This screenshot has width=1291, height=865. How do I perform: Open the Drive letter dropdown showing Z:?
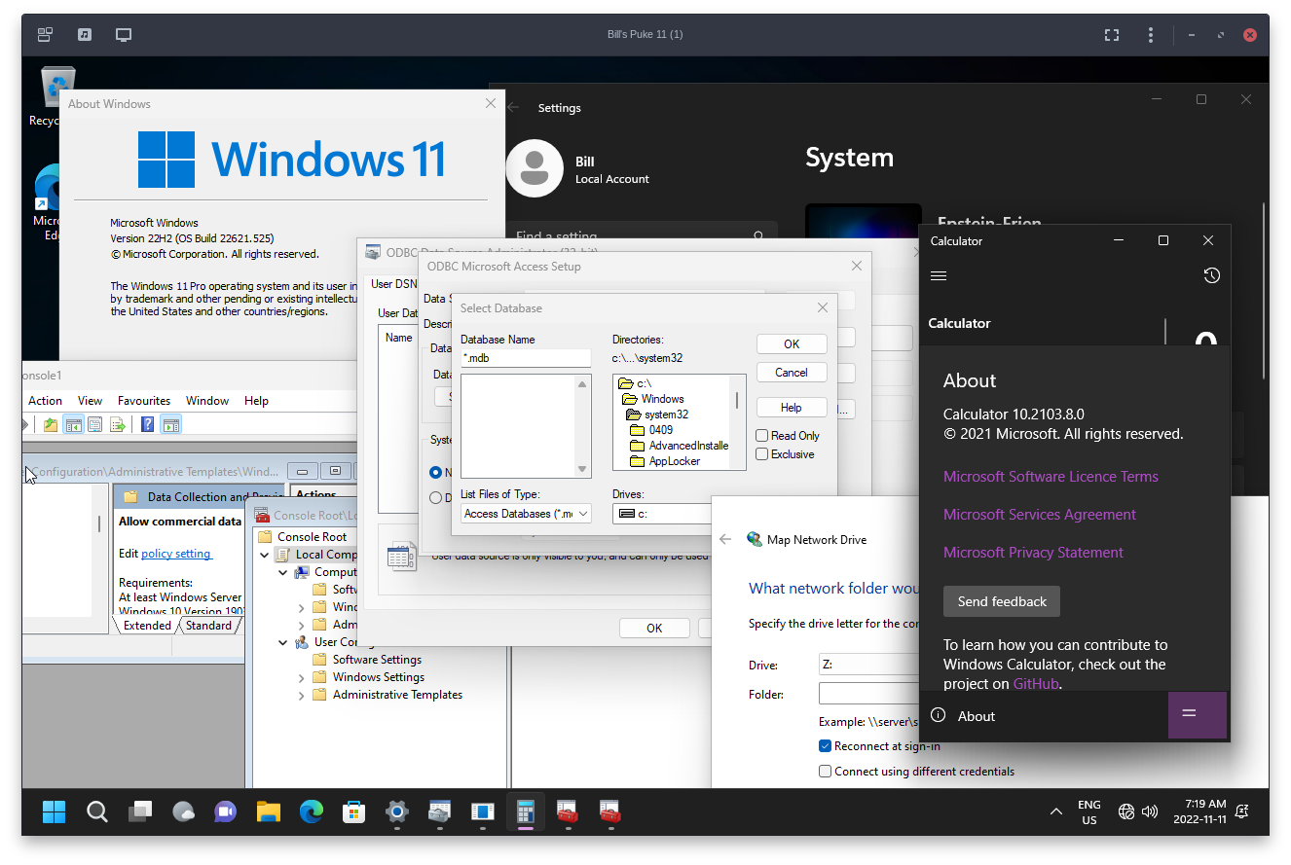click(868, 666)
